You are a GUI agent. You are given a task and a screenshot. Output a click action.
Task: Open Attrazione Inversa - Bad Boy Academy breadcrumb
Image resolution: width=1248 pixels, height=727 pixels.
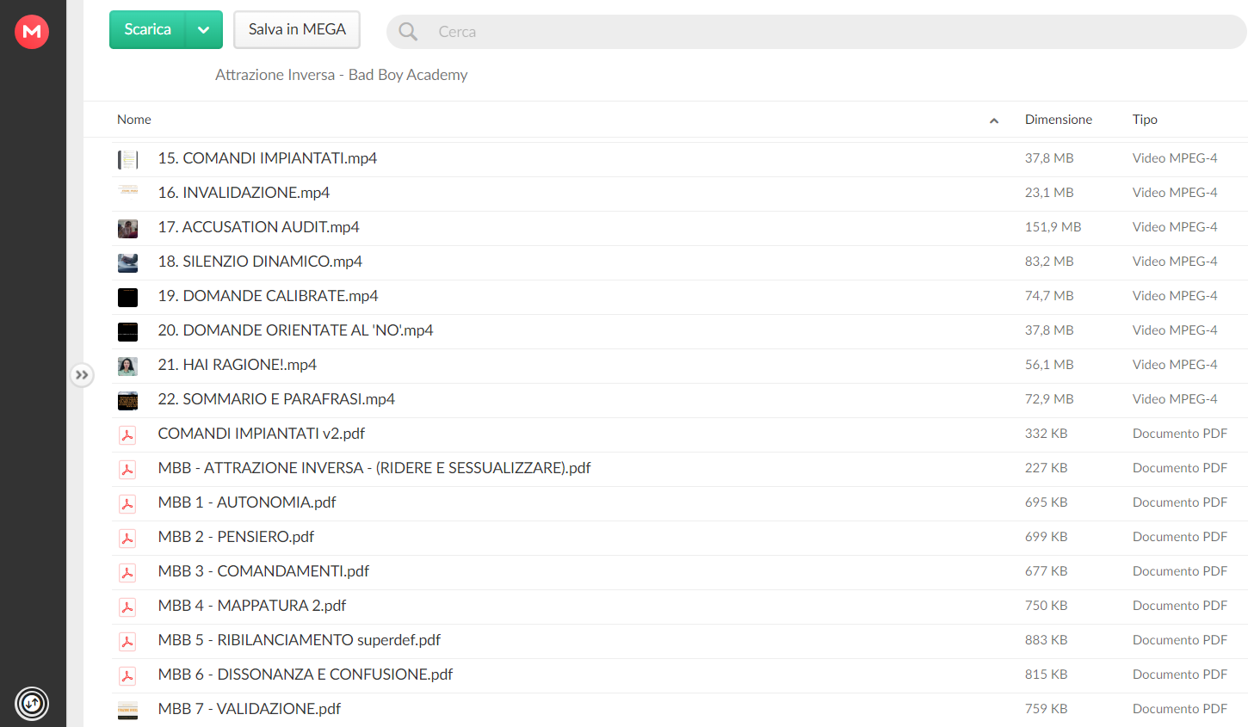[341, 75]
